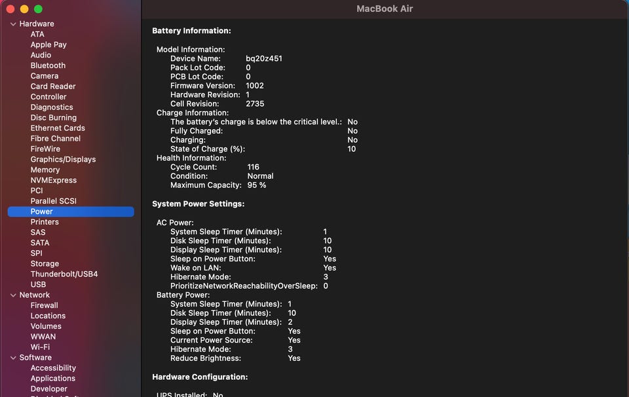Select Volumes under Network
The width and height of the screenshot is (629, 397).
click(46, 326)
